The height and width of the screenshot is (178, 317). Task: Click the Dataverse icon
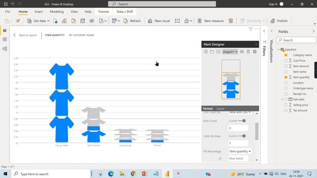click(x=92, y=21)
